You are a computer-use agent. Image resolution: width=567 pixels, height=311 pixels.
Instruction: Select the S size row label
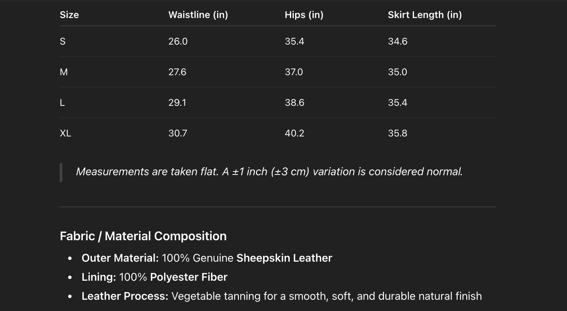pos(63,41)
